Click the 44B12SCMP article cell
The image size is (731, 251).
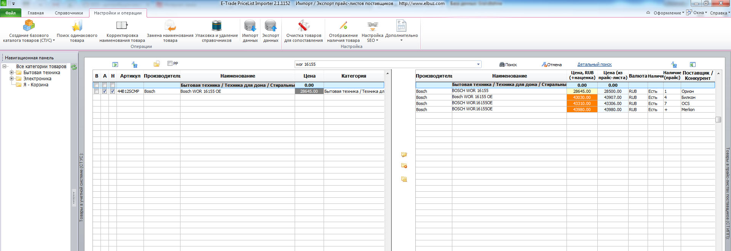coord(130,91)
